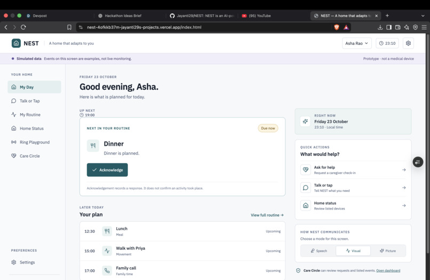Screen dimensions: 430x280
Task: Open the Asha Rao user dropdown
Action: pos(356,43)
